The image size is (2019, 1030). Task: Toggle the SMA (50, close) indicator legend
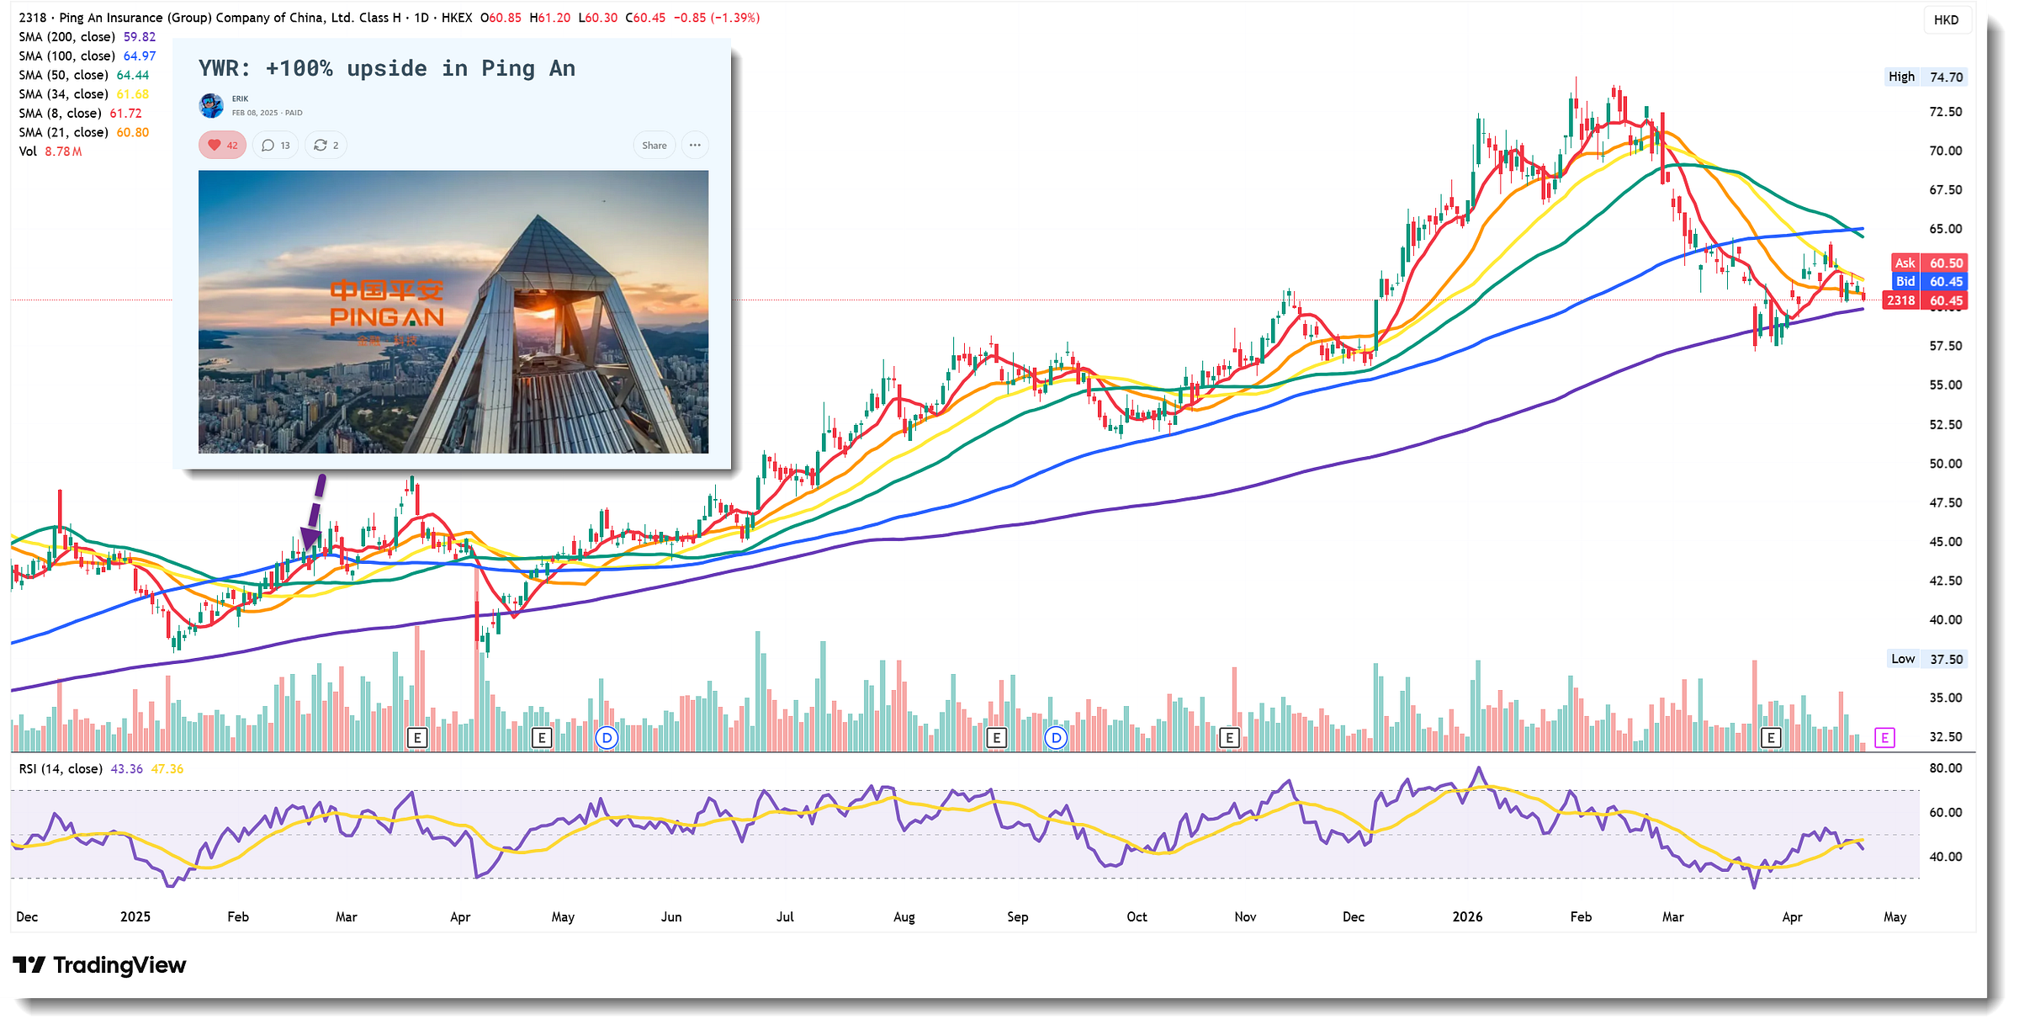64,75
